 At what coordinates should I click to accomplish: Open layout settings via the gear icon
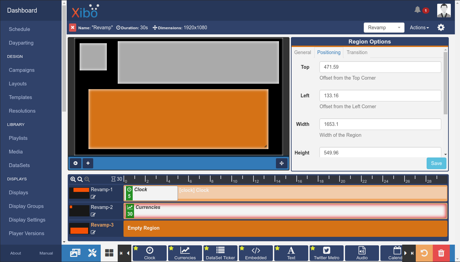click(441, 27)
